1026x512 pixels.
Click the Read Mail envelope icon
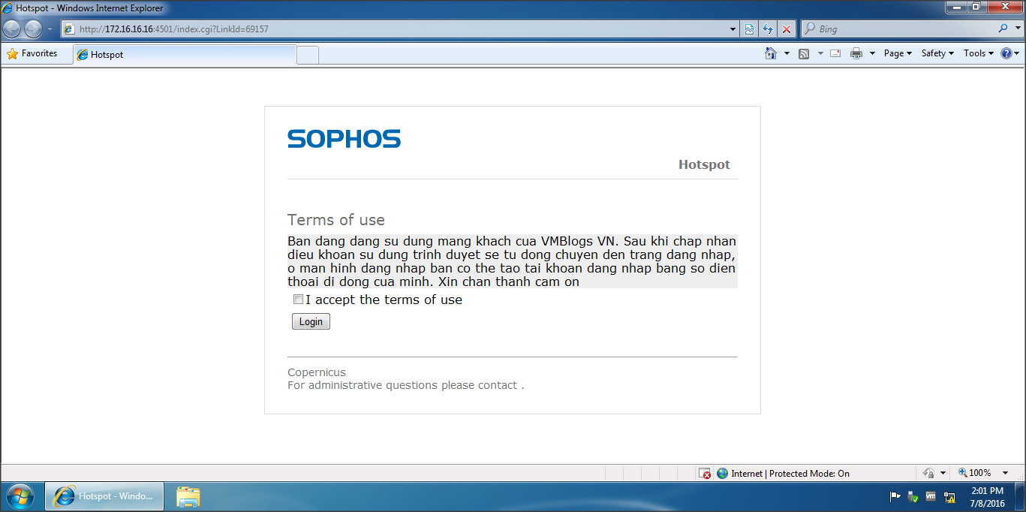point(835,53)
